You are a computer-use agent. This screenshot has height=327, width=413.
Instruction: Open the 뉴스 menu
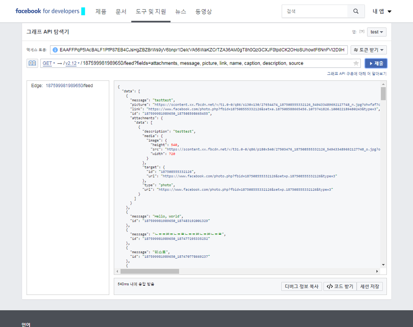(180, 11)
